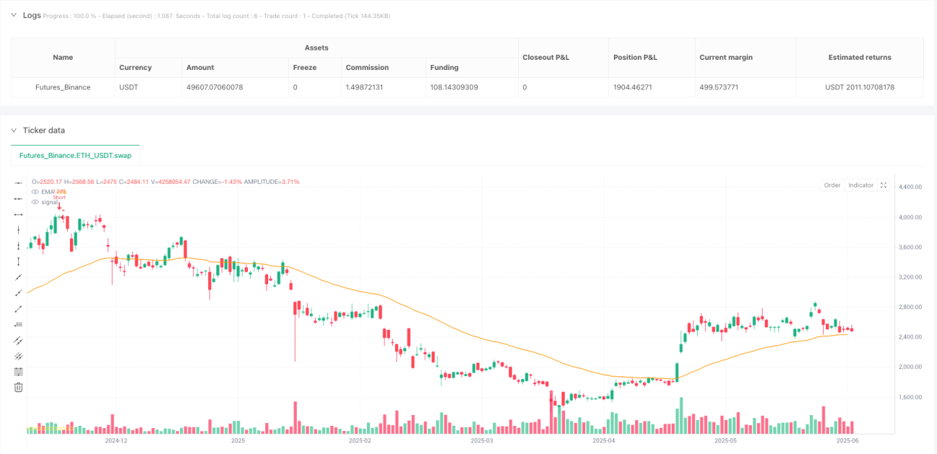937x454 pixels.
Task: Collapse the Logs section
Action: coord(14,14)
